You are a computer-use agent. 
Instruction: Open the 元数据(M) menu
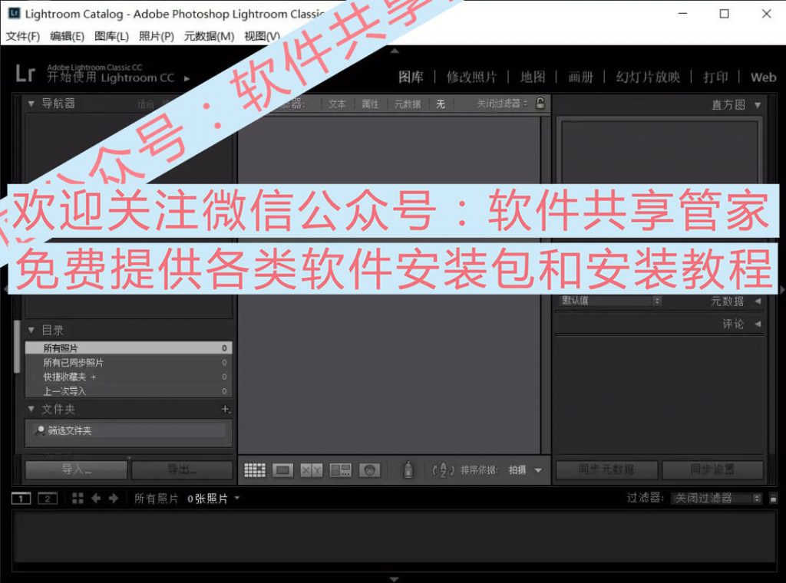point(209,36)
